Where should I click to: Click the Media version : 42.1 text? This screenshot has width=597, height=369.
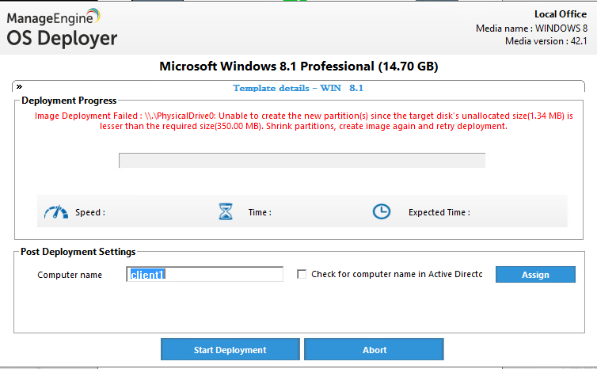point(546,41)
